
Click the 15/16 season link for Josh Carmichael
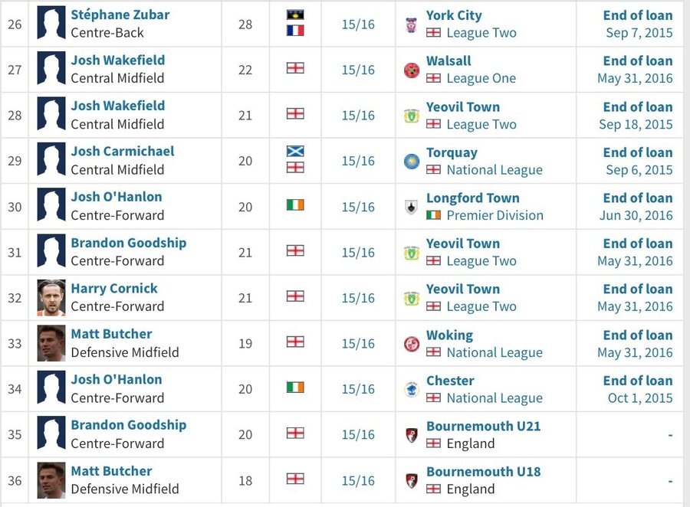point(358,161)
